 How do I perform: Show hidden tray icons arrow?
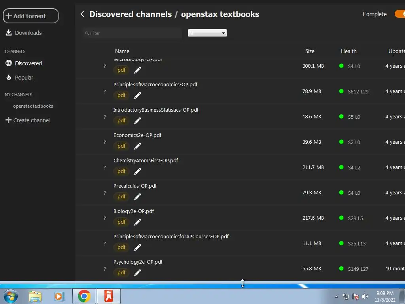336,296
